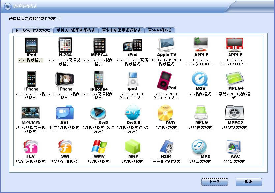Select the H264 HD film reel icon
This screenshot has height=193, width=275.
point(167,149)
